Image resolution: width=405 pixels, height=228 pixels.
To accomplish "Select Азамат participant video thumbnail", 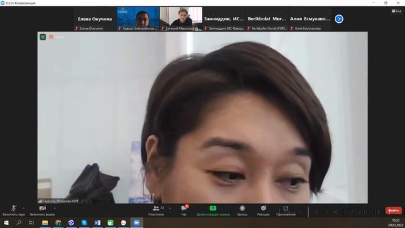I will pos(138,19).
